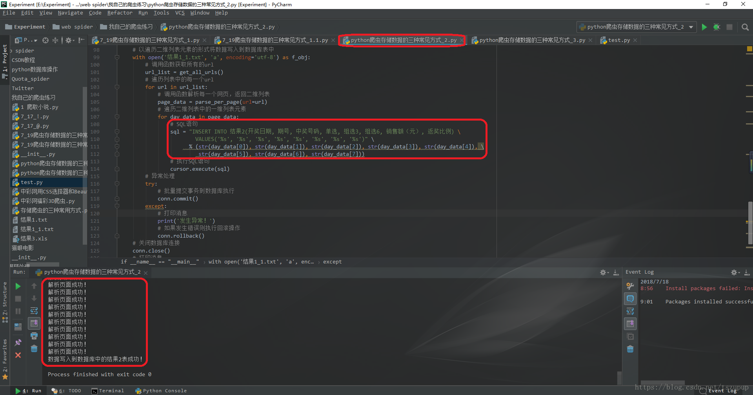Viewport: 753px width, 395px height.
Task: Mark all Event Log notifications as read
Action: (x=630, y=337)
